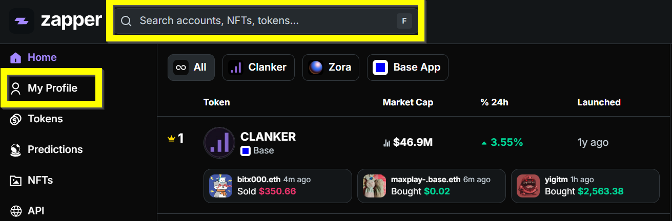Select the All filter tab
The width and height of the screenshot is (672, 221).
pyautogui.click(x=191, y=68)
